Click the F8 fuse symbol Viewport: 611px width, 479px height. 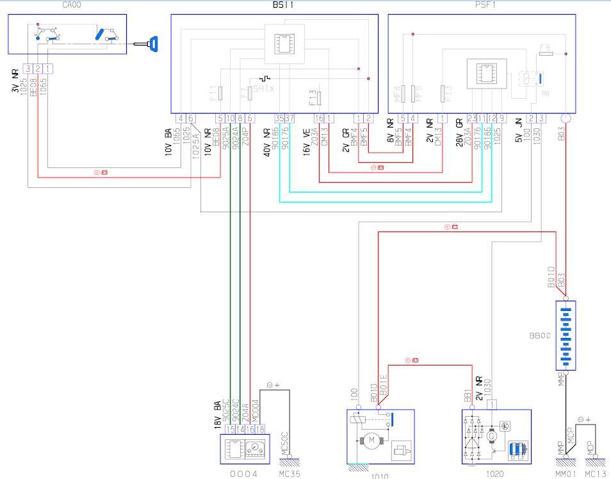tap(546, 53)
